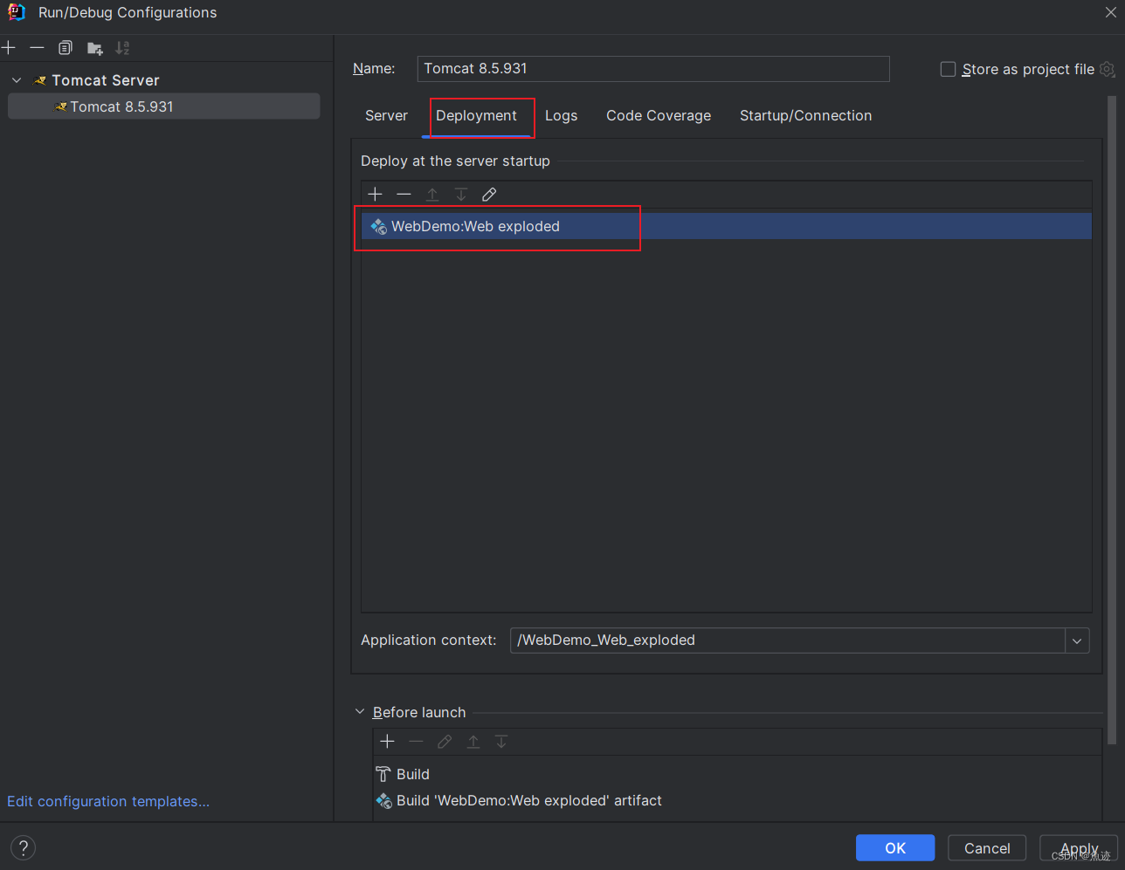Viewport: 1125px width, 870px height.
Task: Copy the selected configuration icon
Action: point(66,48)
